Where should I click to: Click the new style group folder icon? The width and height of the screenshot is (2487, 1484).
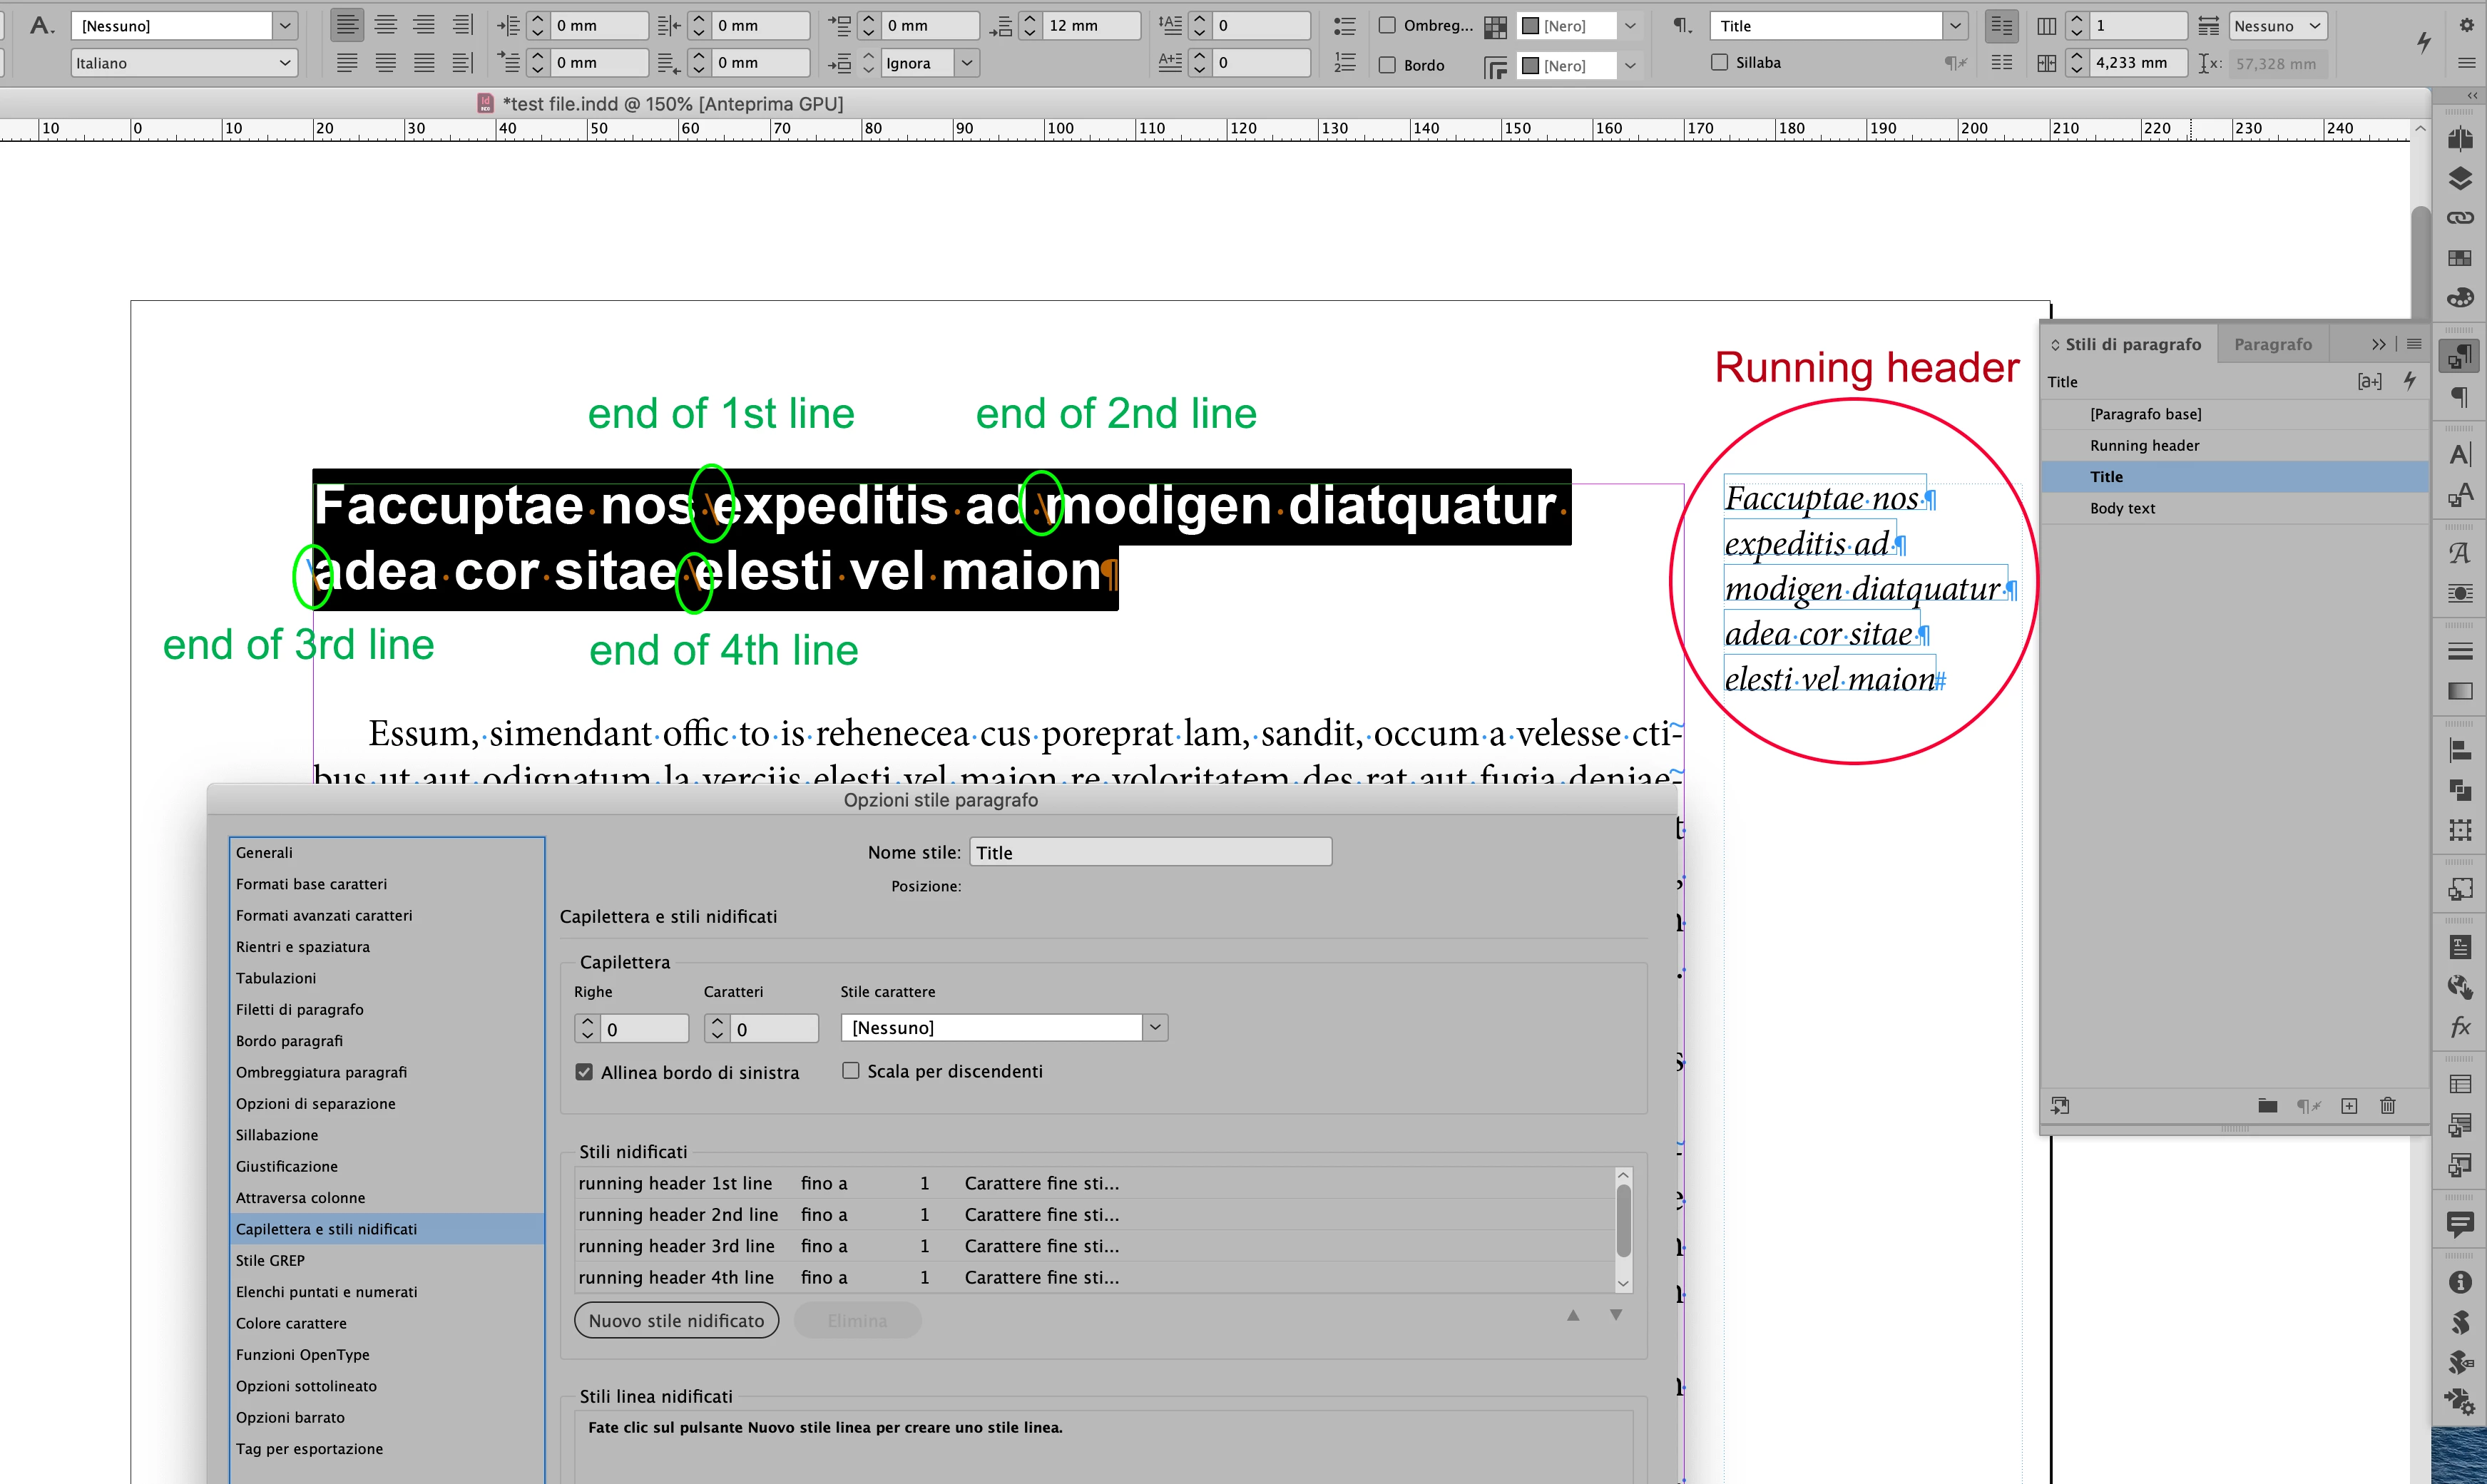coord(2267,1105)
